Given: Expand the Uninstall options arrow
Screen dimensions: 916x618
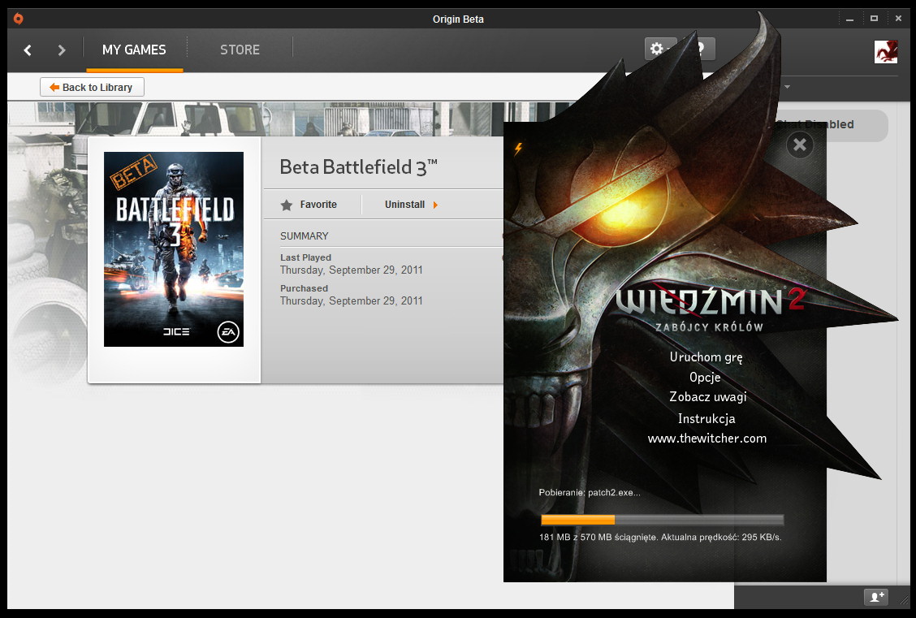Looking at the screenshot, I should (435, 205).
